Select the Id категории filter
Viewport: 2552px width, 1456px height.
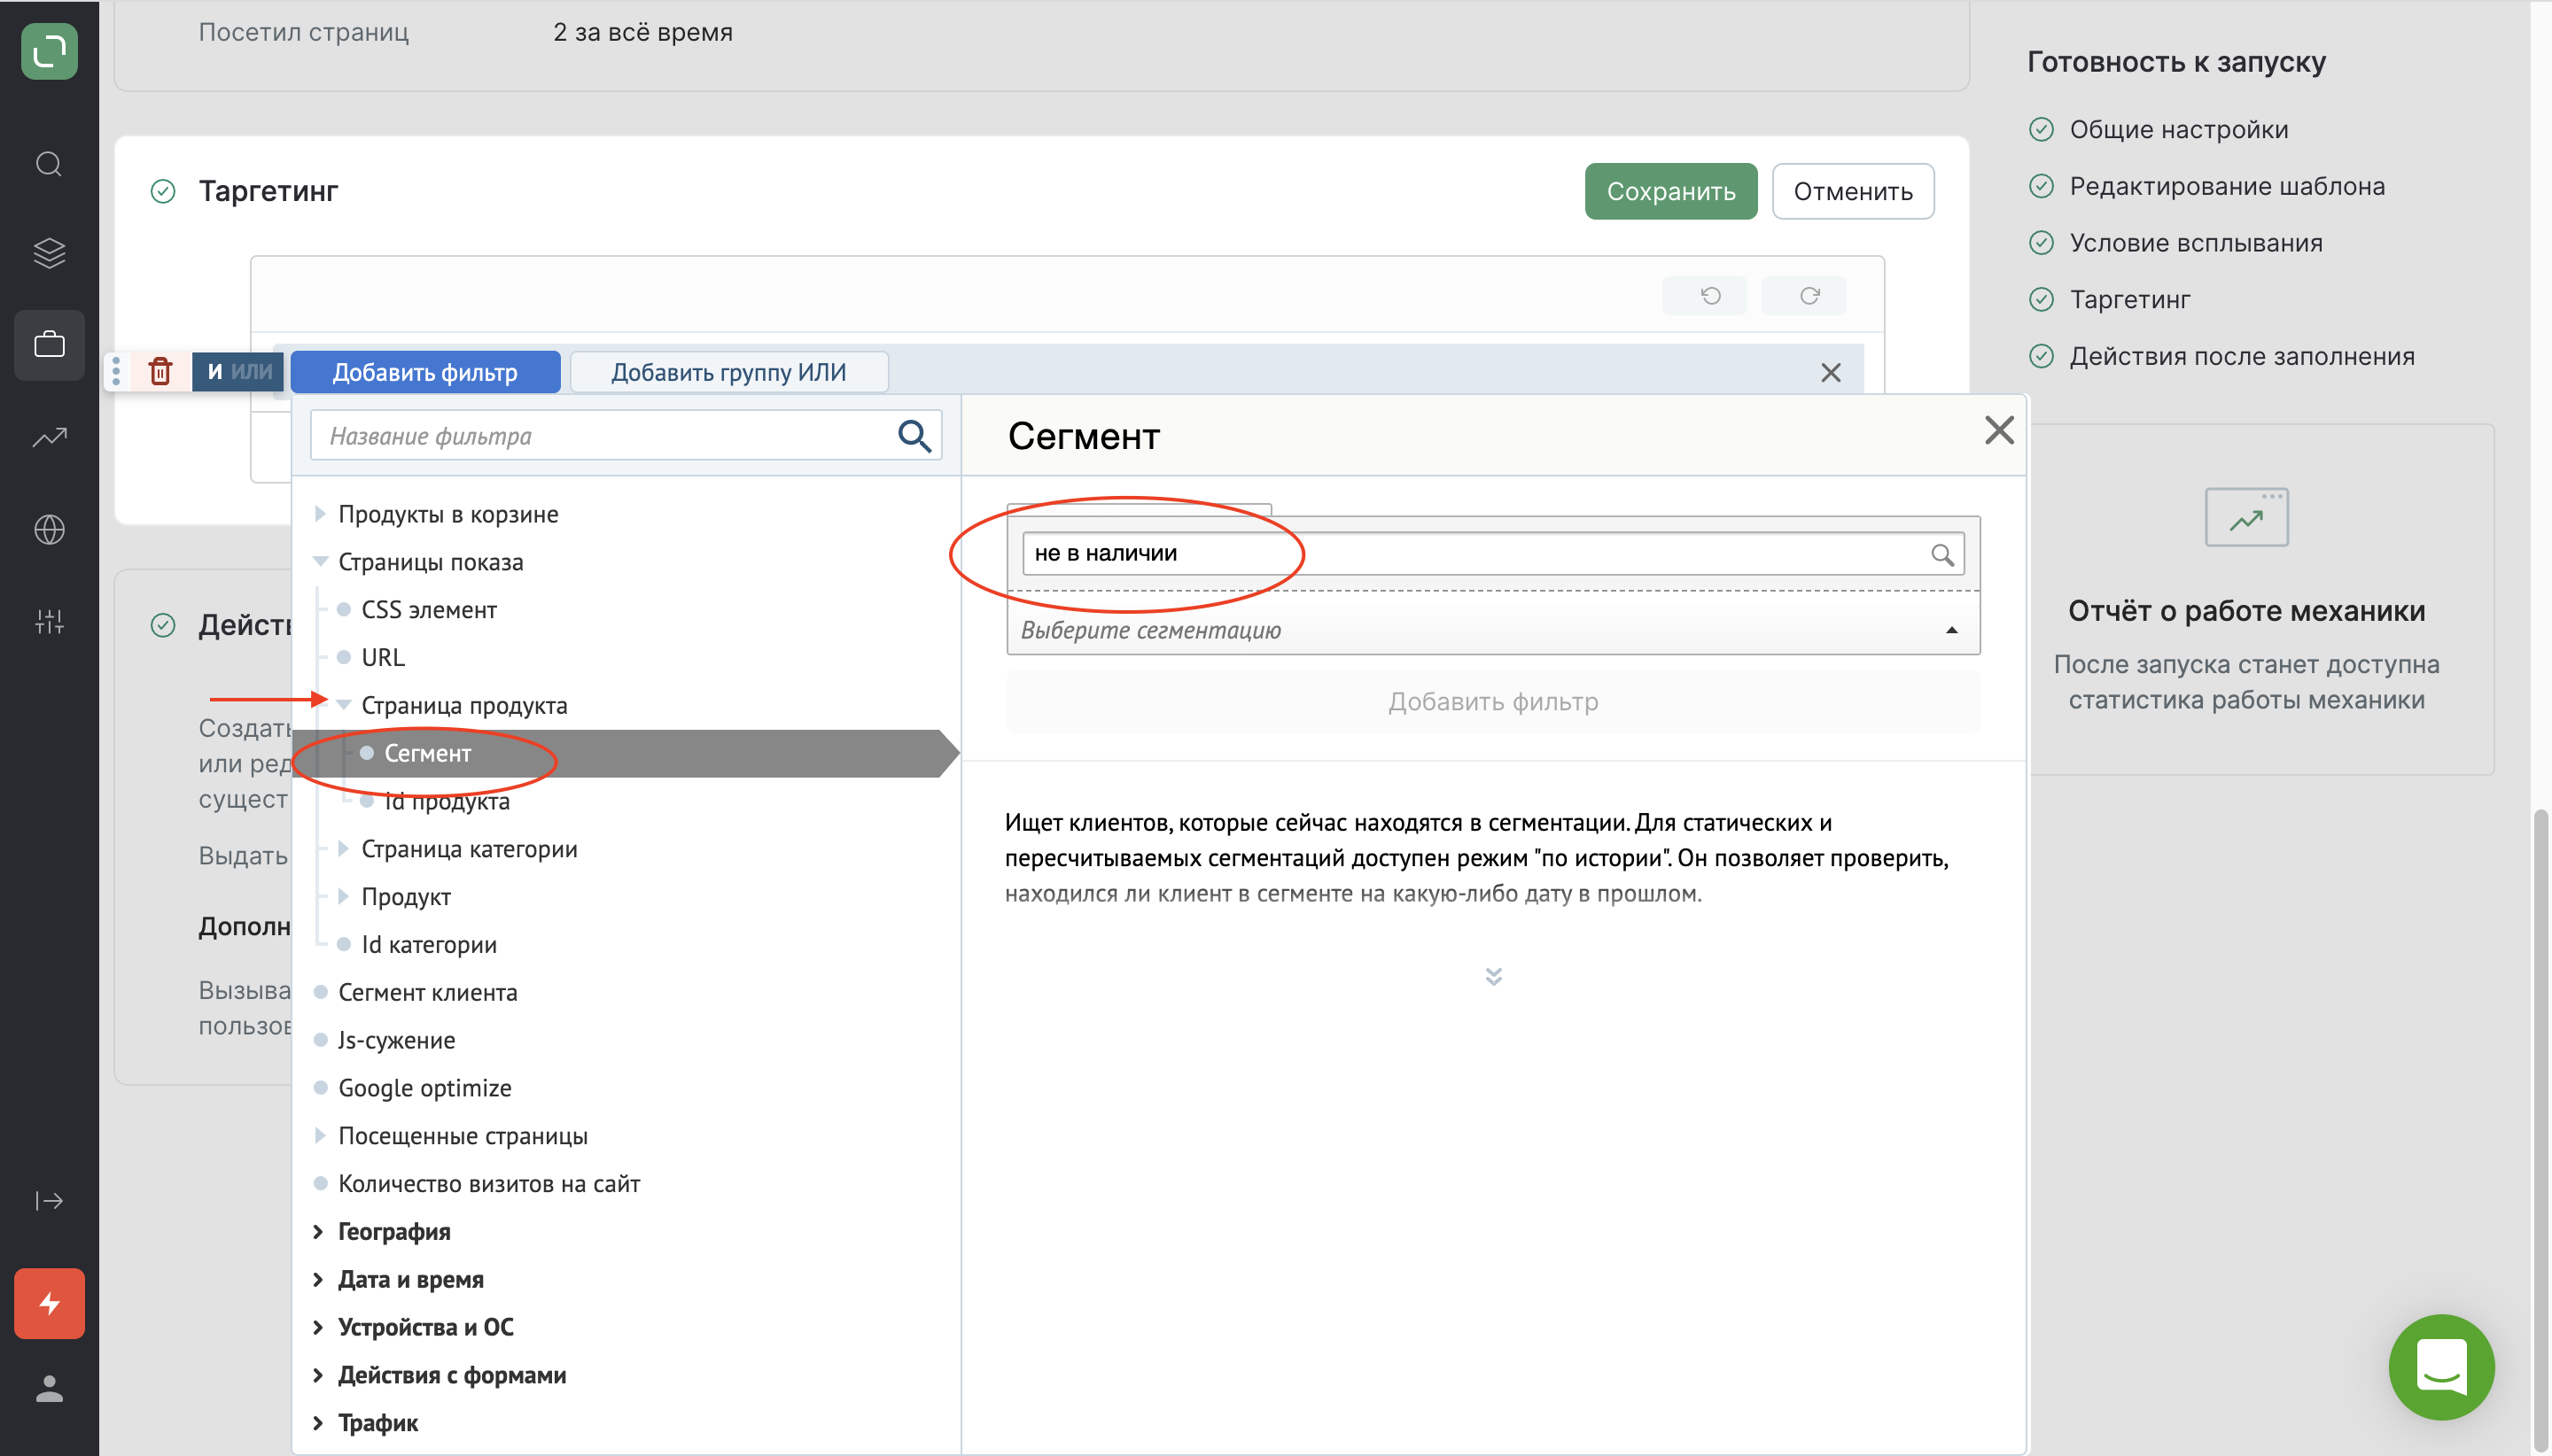click(x=428, y=945)
